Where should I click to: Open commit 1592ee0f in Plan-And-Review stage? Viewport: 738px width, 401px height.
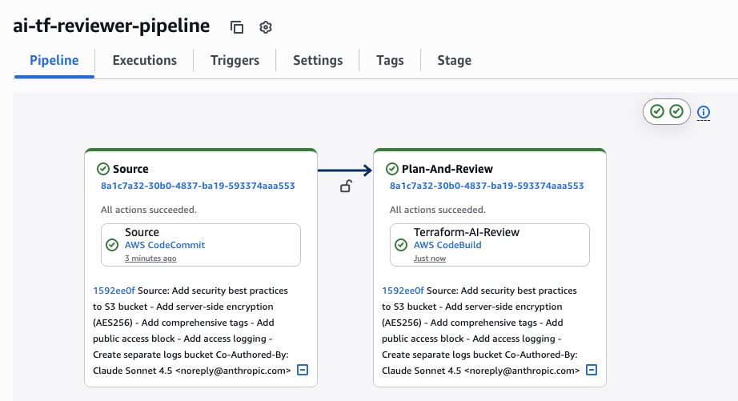coord(403,291)
